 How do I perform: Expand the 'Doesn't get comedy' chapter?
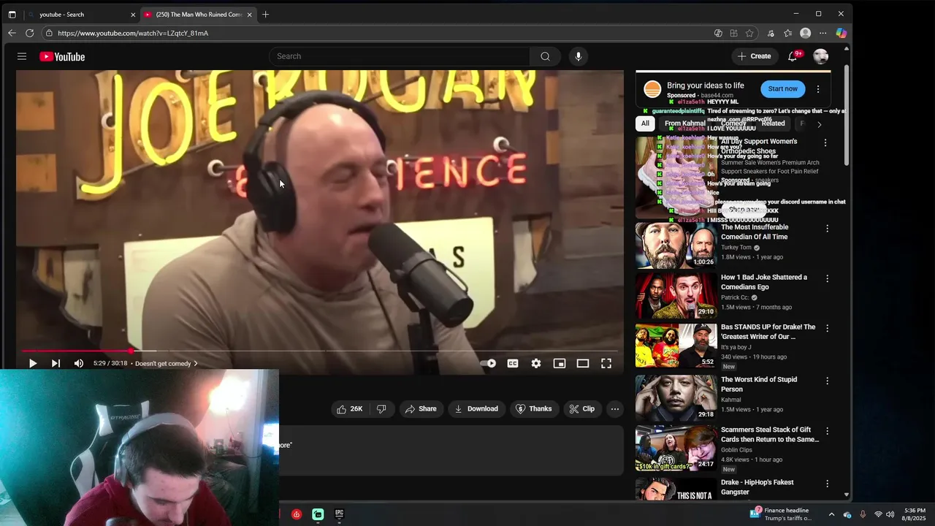[167, 364]
